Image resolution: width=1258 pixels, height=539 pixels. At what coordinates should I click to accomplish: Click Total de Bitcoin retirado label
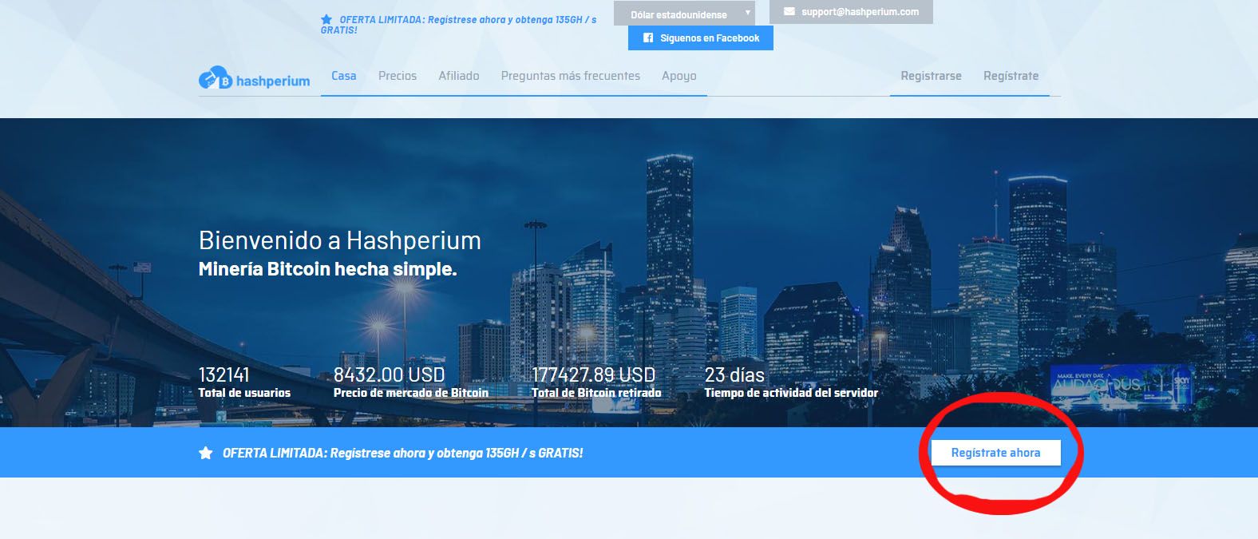click(596, 393)
